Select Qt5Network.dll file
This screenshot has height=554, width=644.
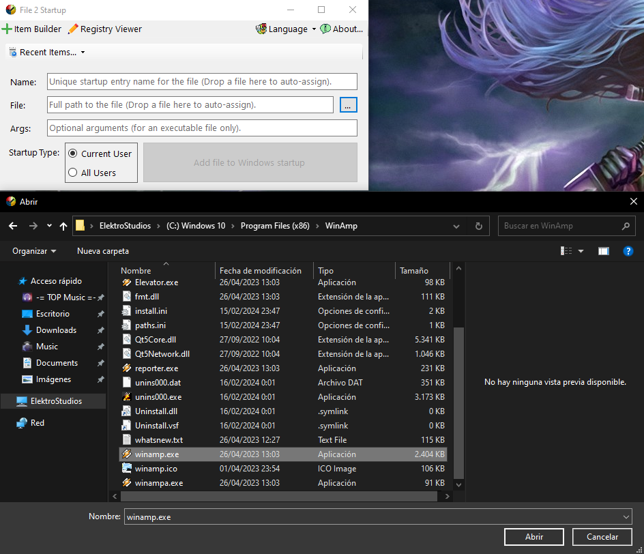point(162,354)
